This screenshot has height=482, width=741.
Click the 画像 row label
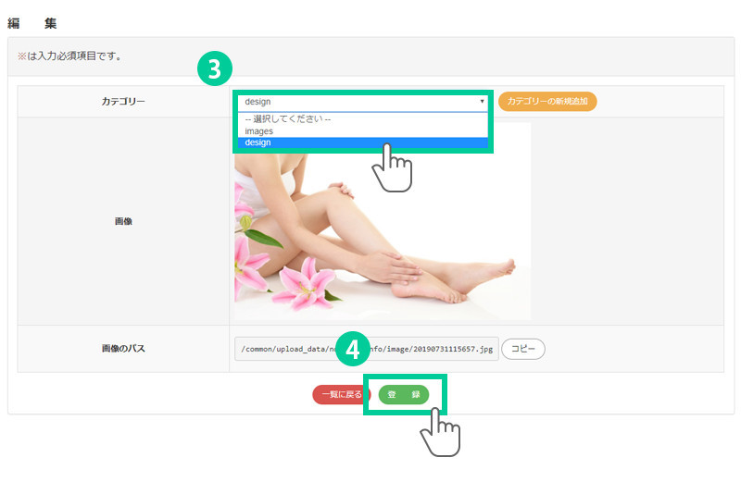pos(123,221)
